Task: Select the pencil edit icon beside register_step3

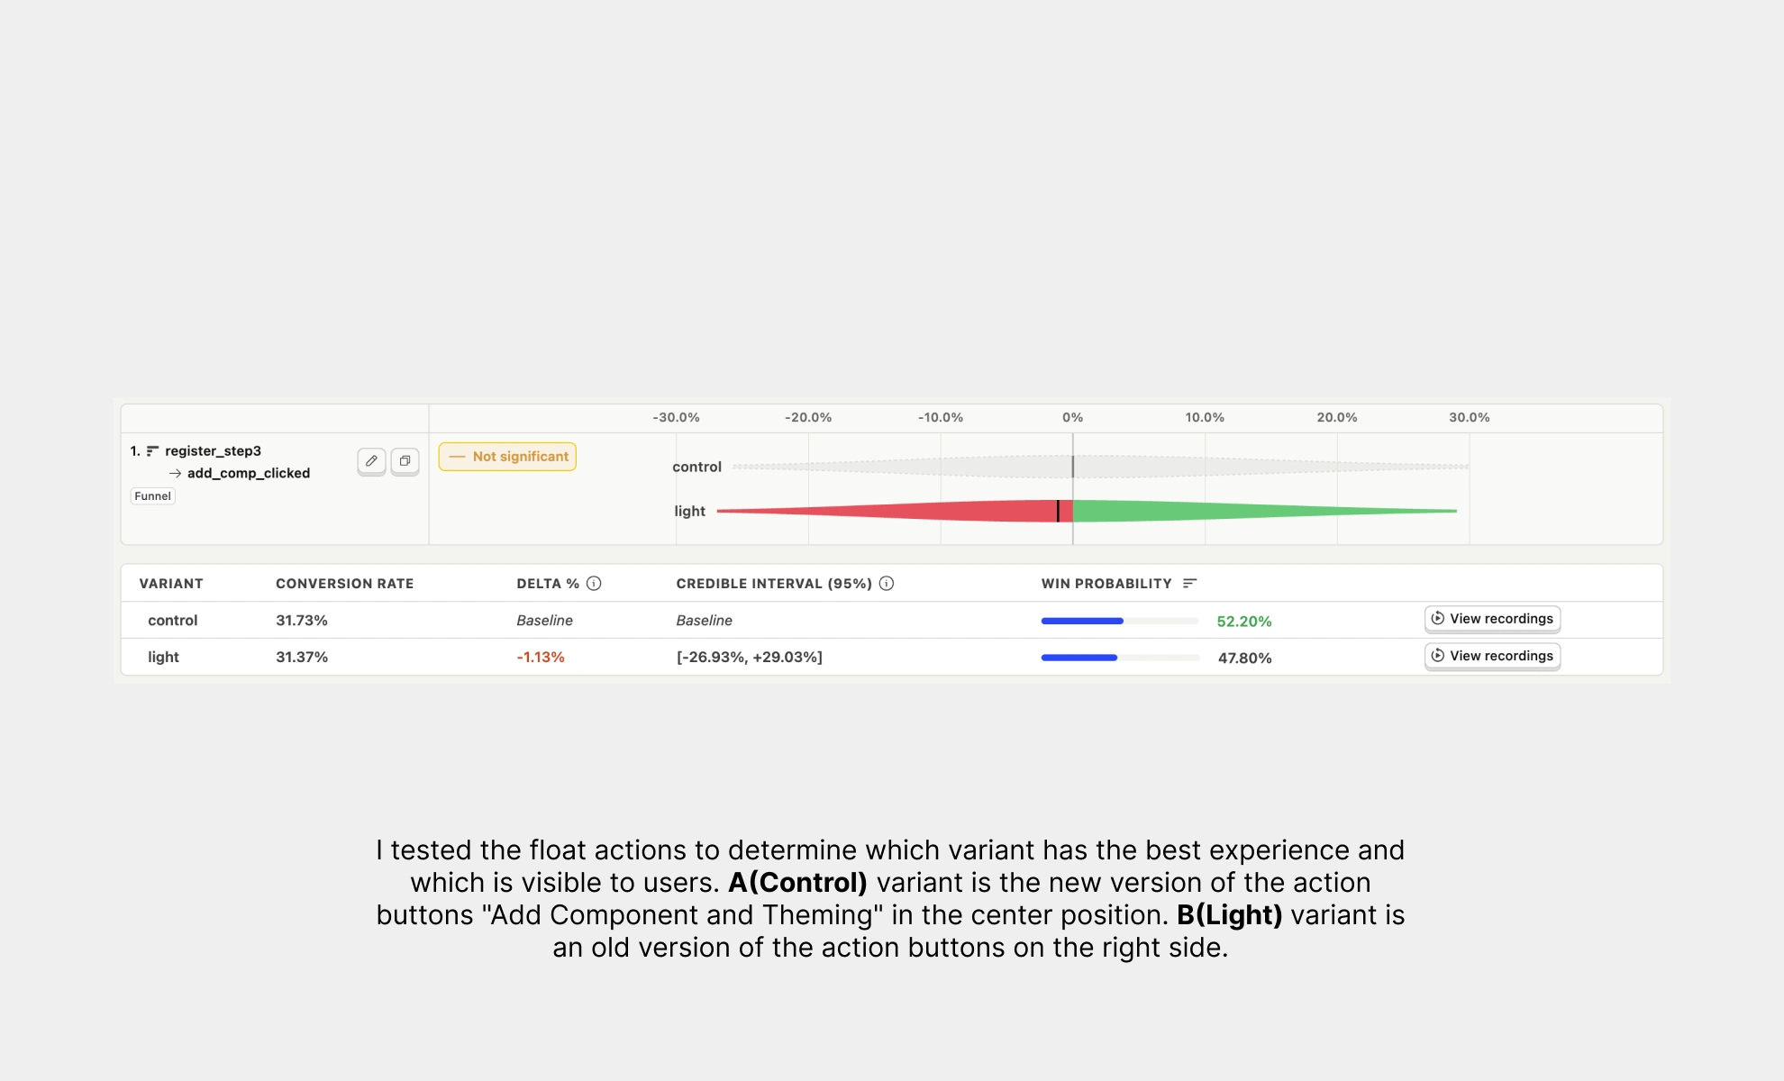Action: (x=371, y=460)
